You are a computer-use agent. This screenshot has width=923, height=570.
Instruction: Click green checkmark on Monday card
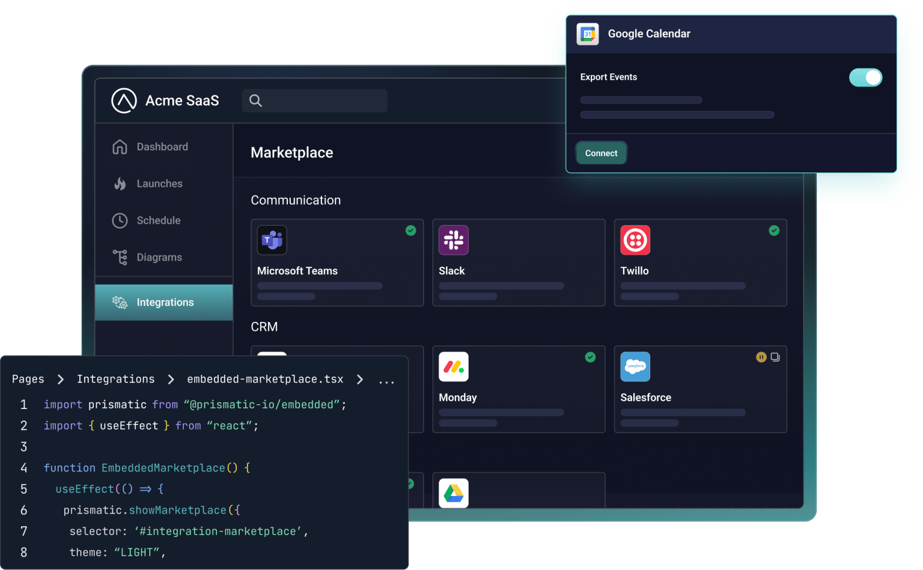coord(591,357)
